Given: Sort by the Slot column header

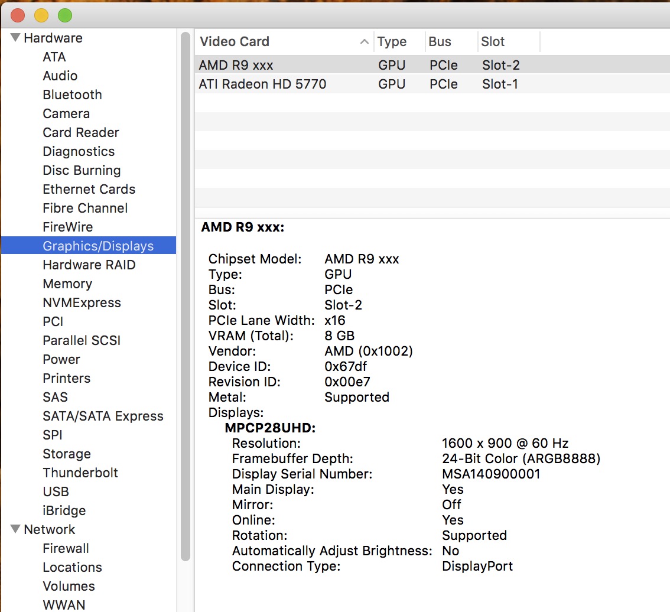Looking at the screenshot, I should [x=509, y=41].
